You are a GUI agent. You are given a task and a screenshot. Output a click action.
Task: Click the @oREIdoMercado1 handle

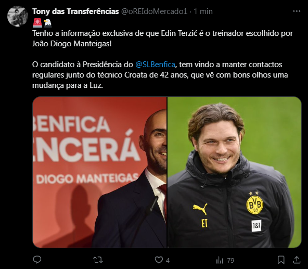pyautogui.click(x=154, y=11)
